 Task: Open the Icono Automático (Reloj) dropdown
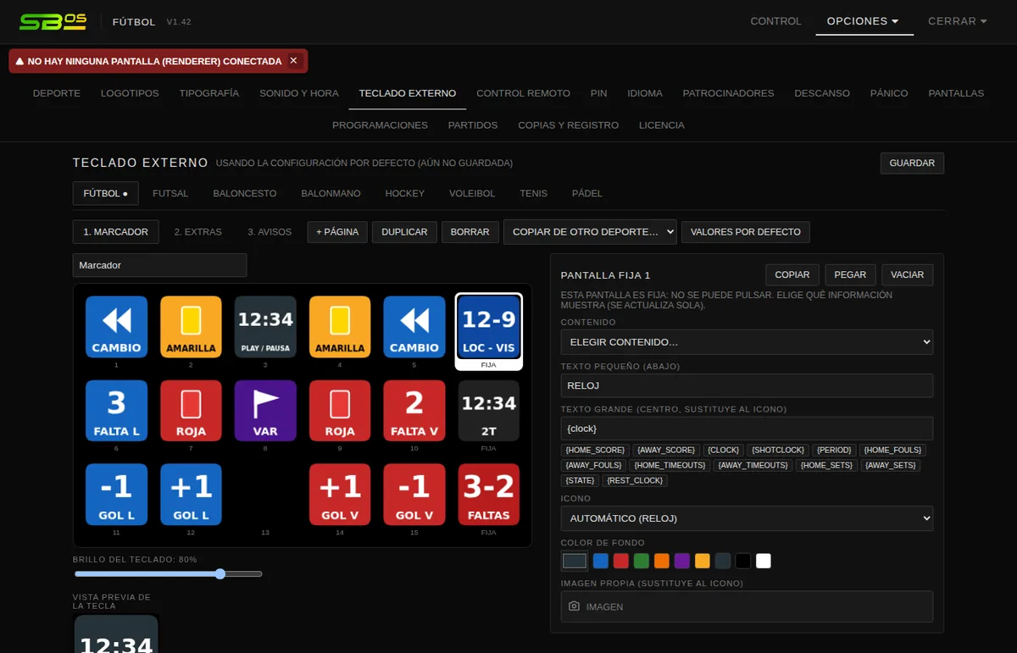747,518
